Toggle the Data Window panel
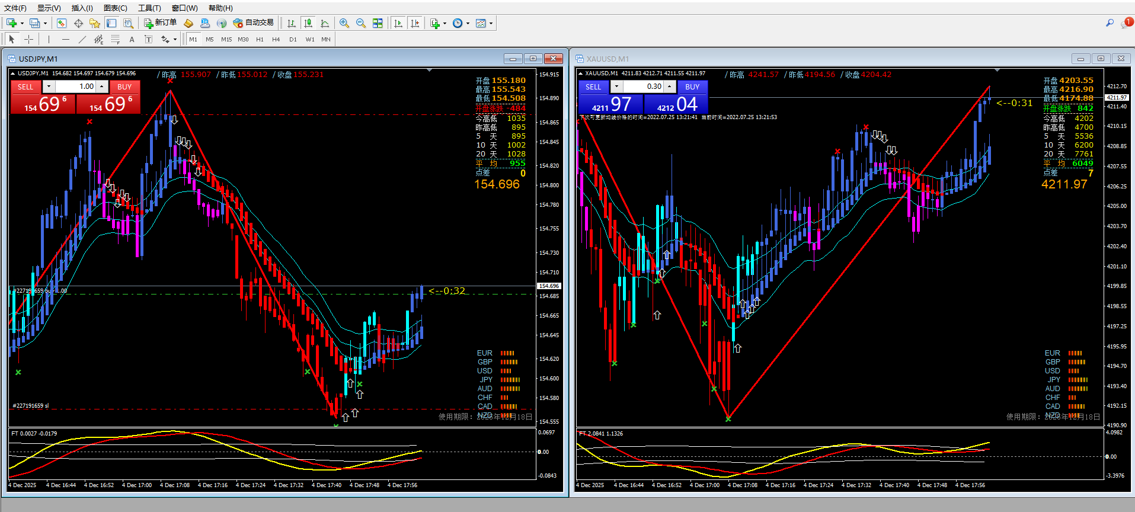This screenshot has width=1135, height=512. tap(78, 23)
